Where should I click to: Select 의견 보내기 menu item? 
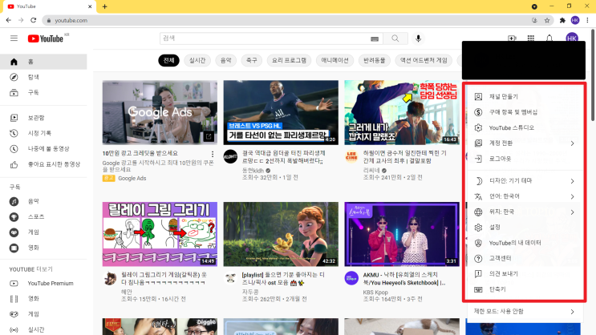525,274
